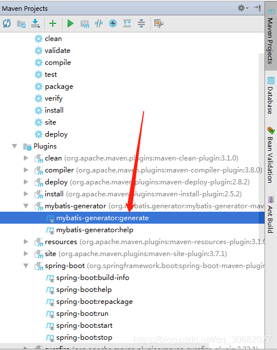Add Maven Projects with plus icon
277x350 pixels.
(53, 23)
